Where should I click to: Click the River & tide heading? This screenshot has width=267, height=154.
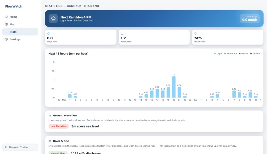coord(61,141)
